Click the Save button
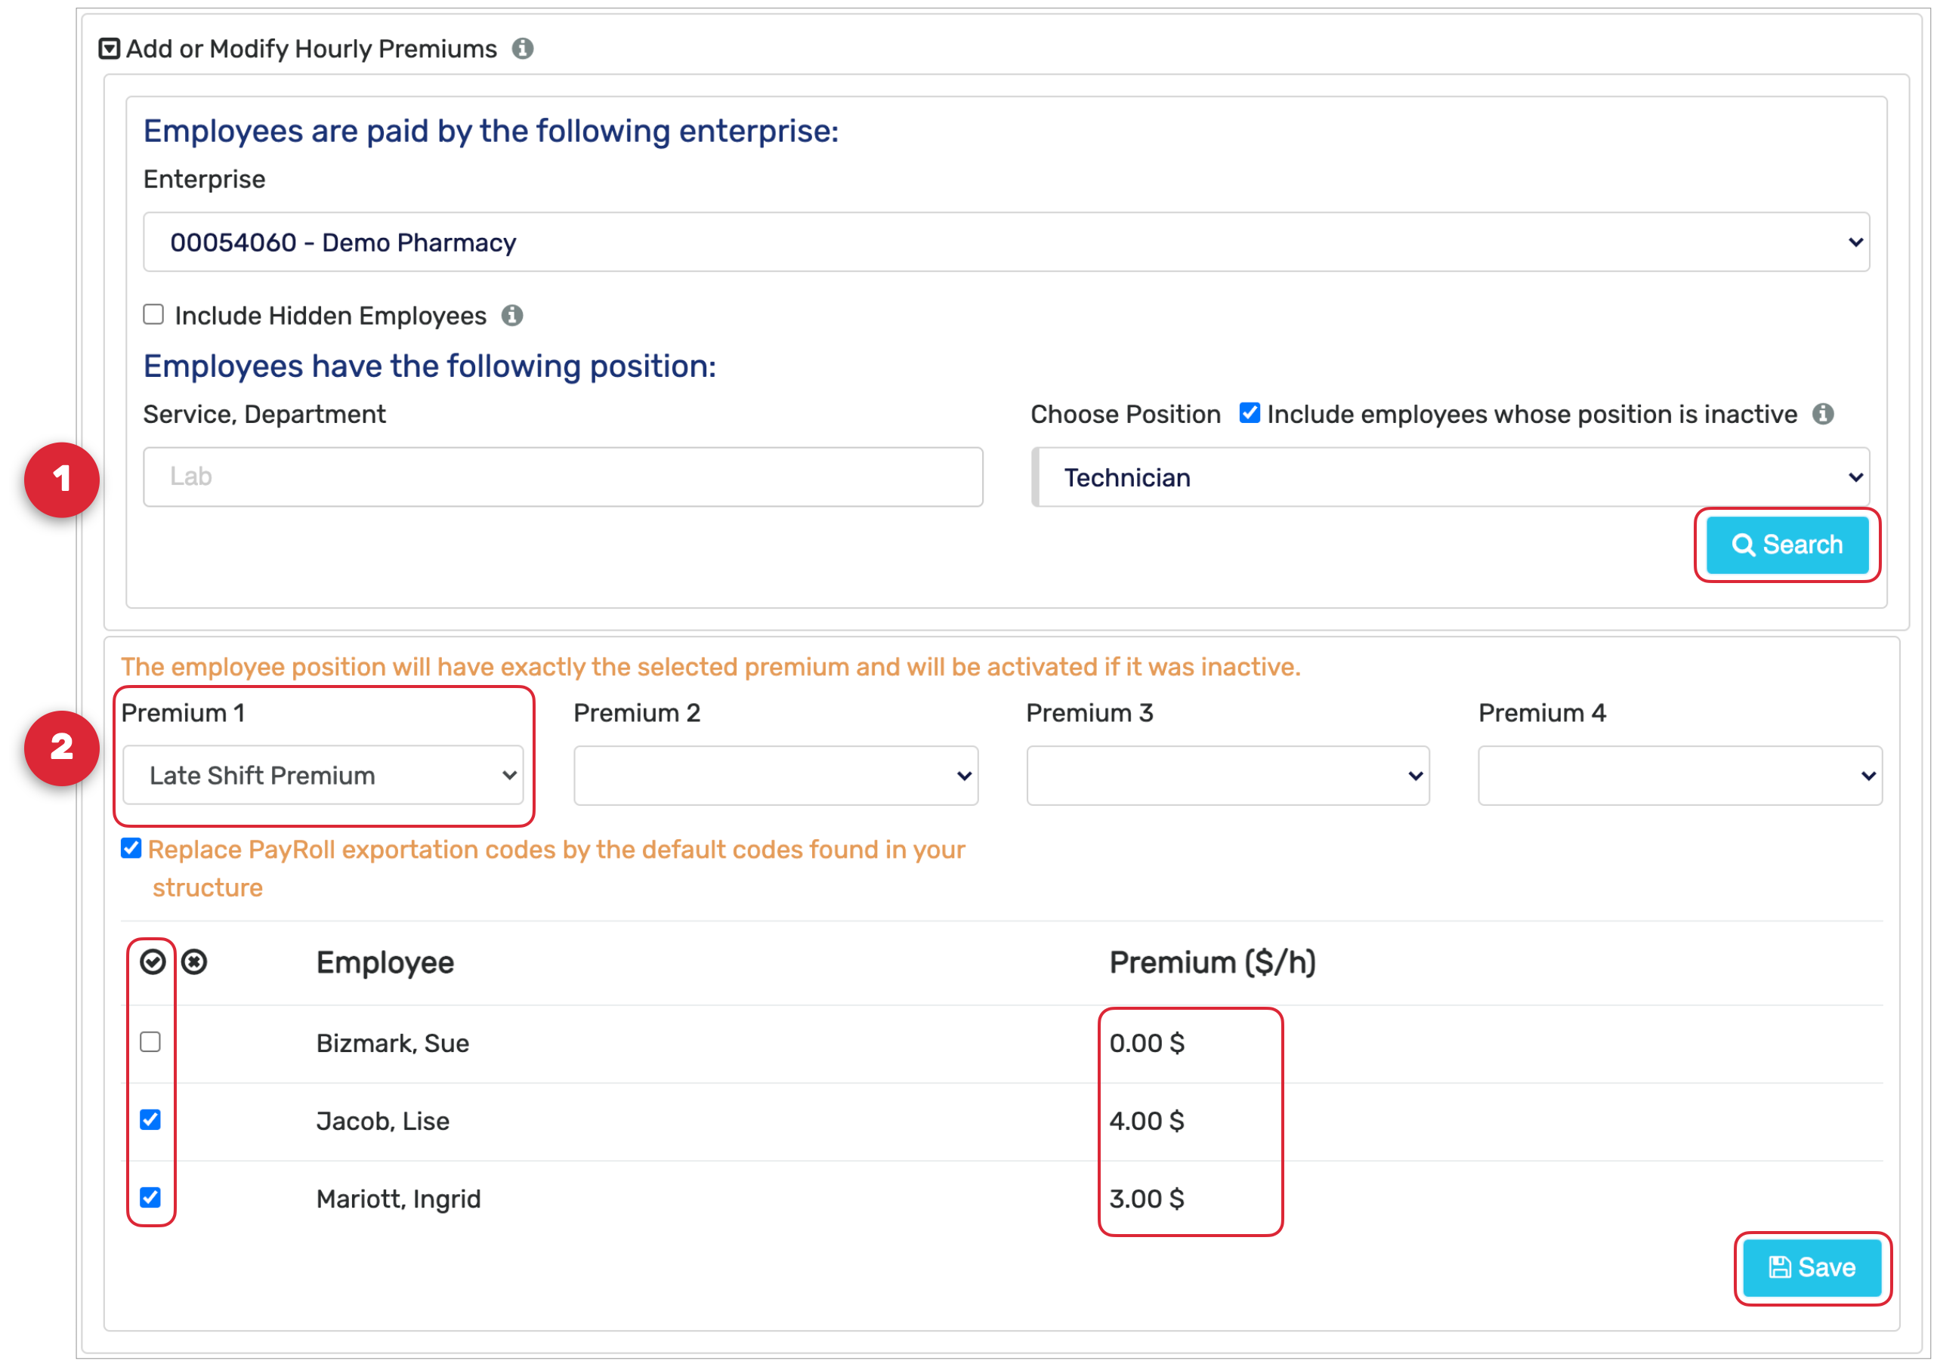 point(1812,1267)
